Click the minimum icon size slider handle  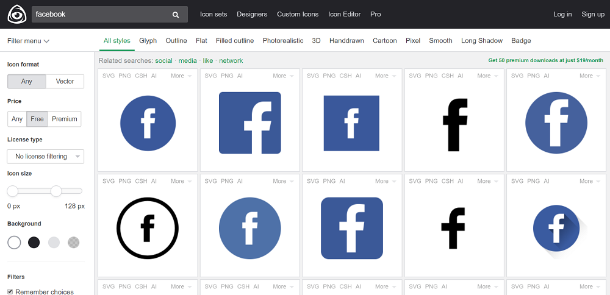point(12,191)
